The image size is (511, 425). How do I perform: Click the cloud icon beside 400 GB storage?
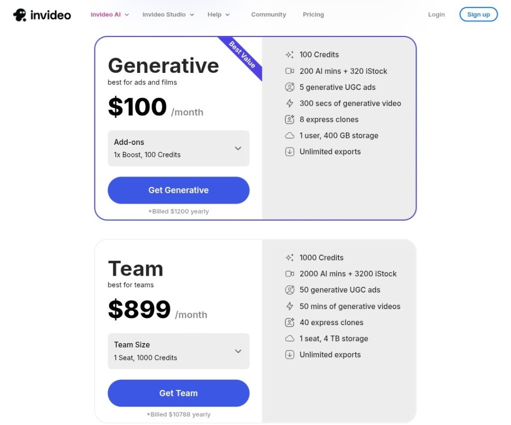(x=289, y=135)
